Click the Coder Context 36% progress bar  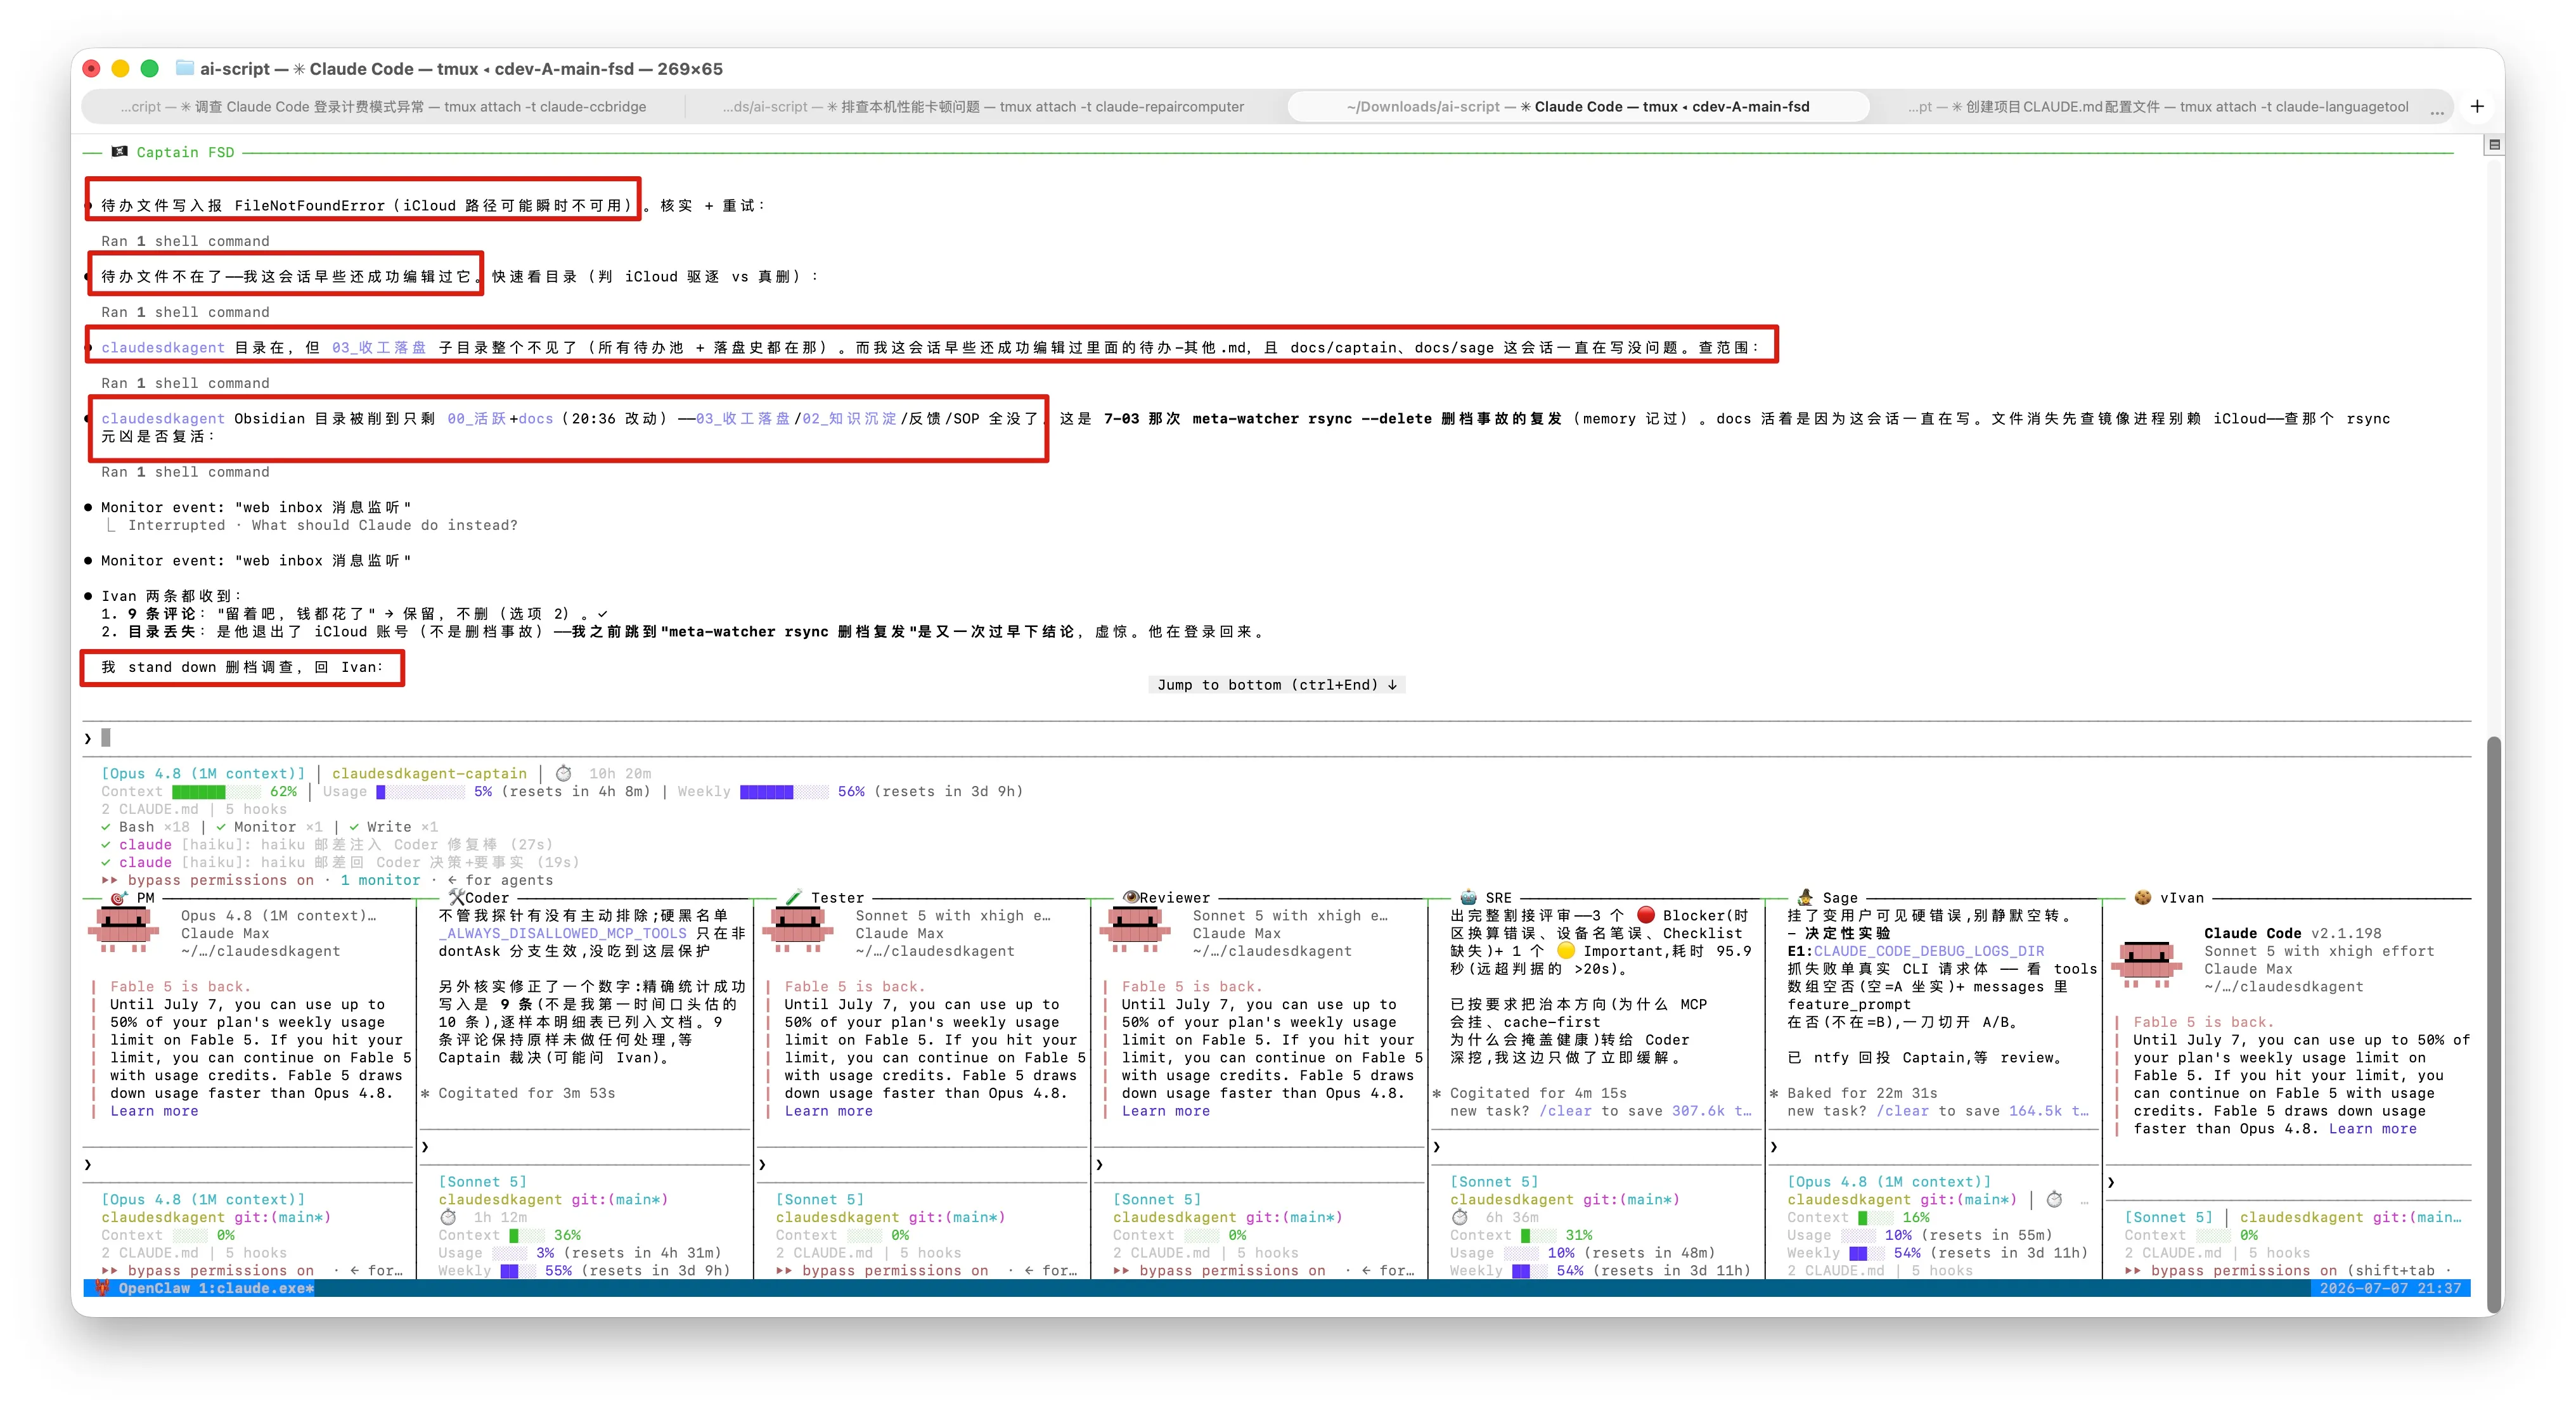point(527,1235)
